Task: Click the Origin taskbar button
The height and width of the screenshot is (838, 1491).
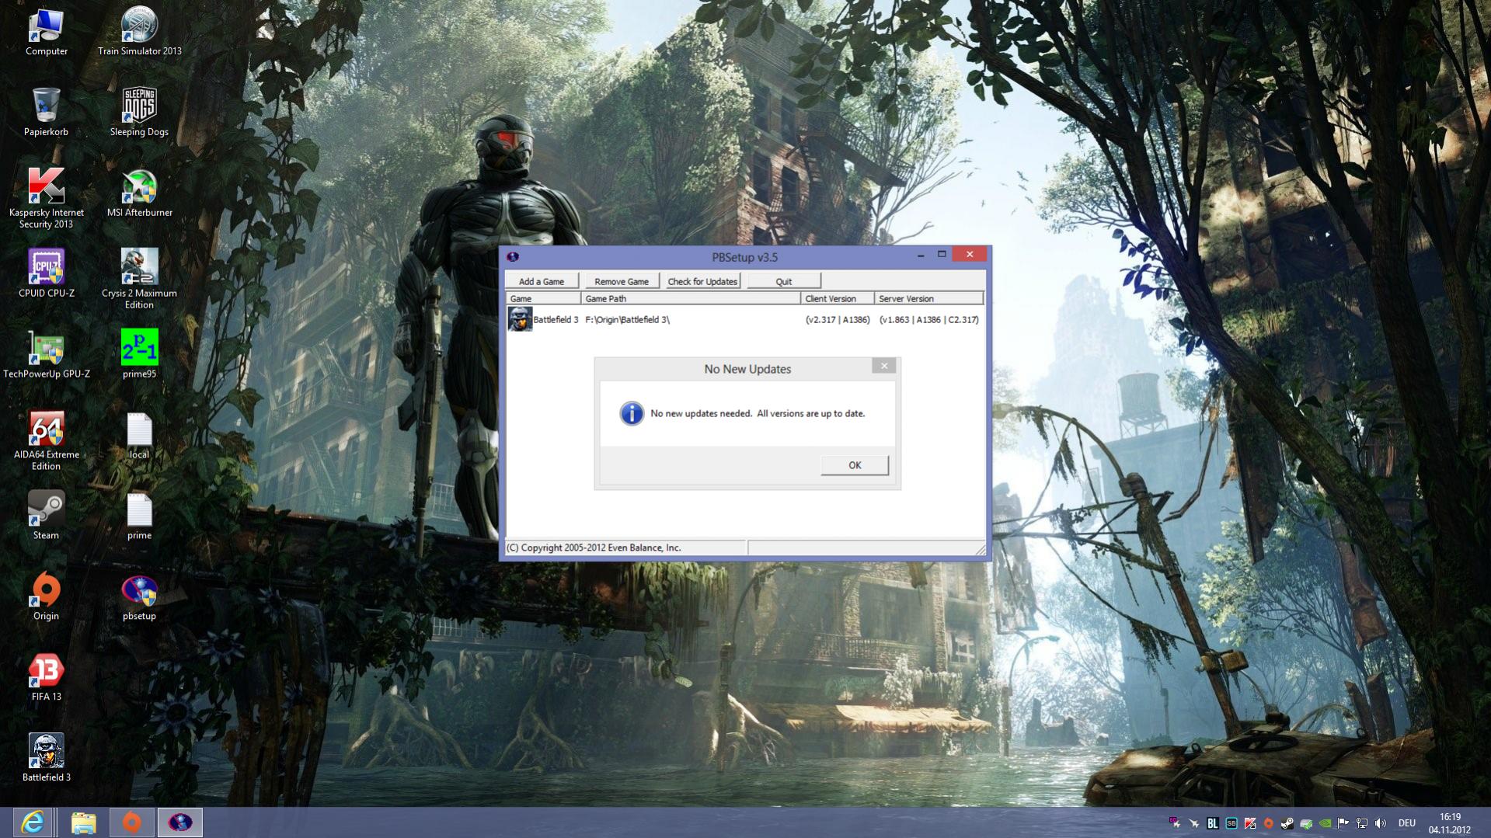Action: (132, 822)
